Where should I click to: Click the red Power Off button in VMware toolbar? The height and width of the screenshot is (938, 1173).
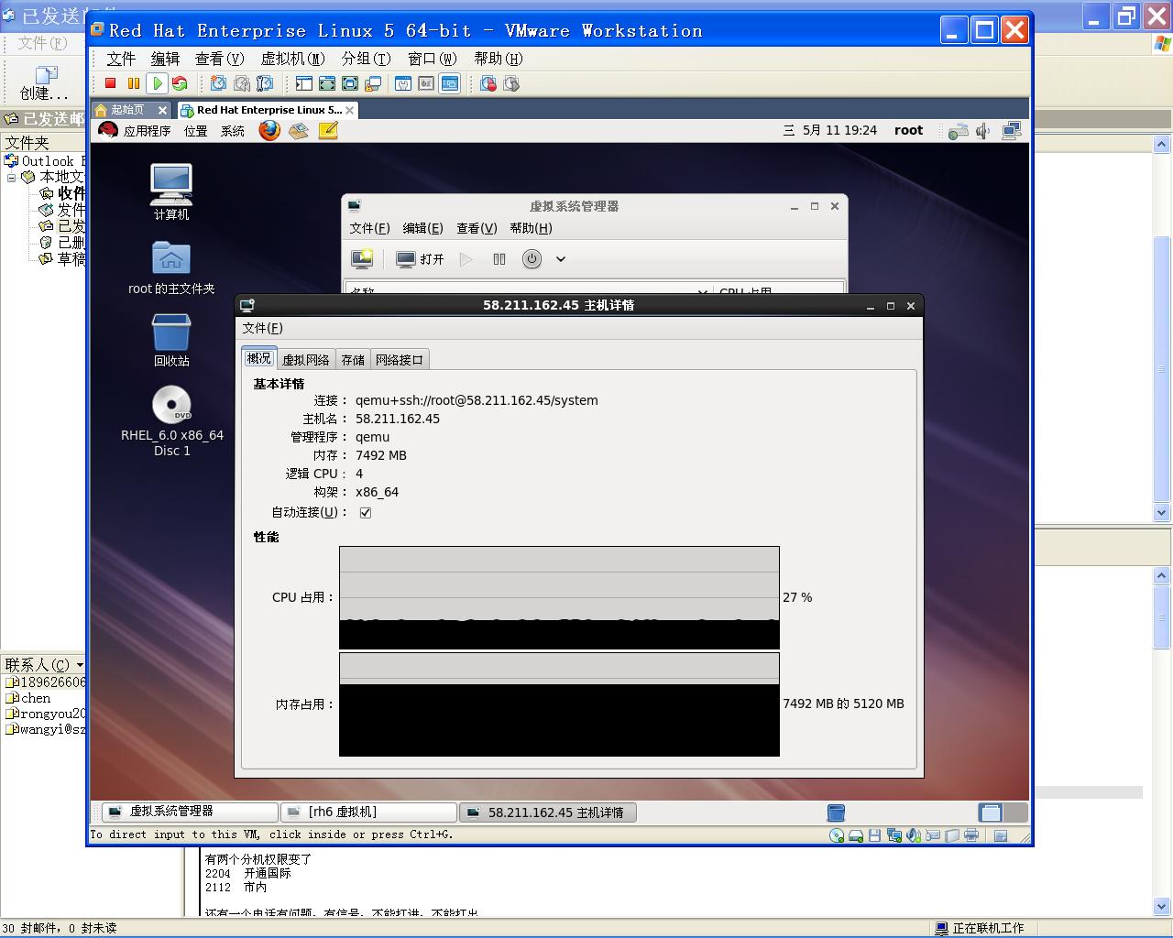[x=111, y=83]
